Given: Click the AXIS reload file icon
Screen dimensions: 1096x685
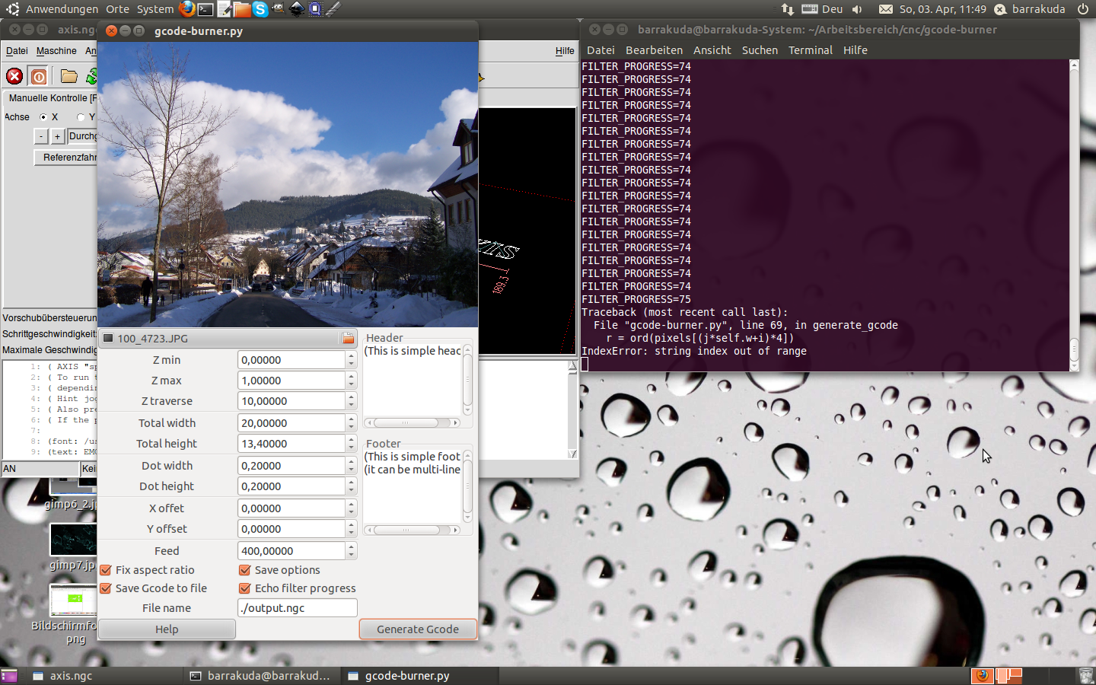Looking at the screenshot, I should pyautogui.click(x=92, y=76).
